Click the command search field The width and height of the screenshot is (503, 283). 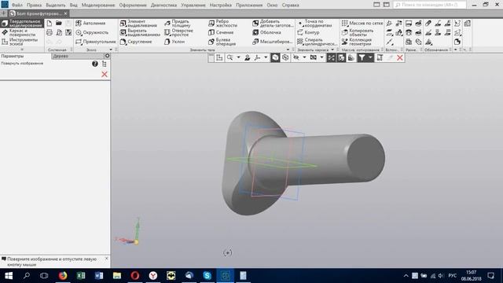(429, 5)
